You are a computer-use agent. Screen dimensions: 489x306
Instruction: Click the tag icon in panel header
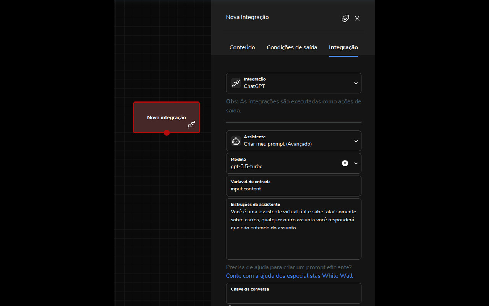345,18
